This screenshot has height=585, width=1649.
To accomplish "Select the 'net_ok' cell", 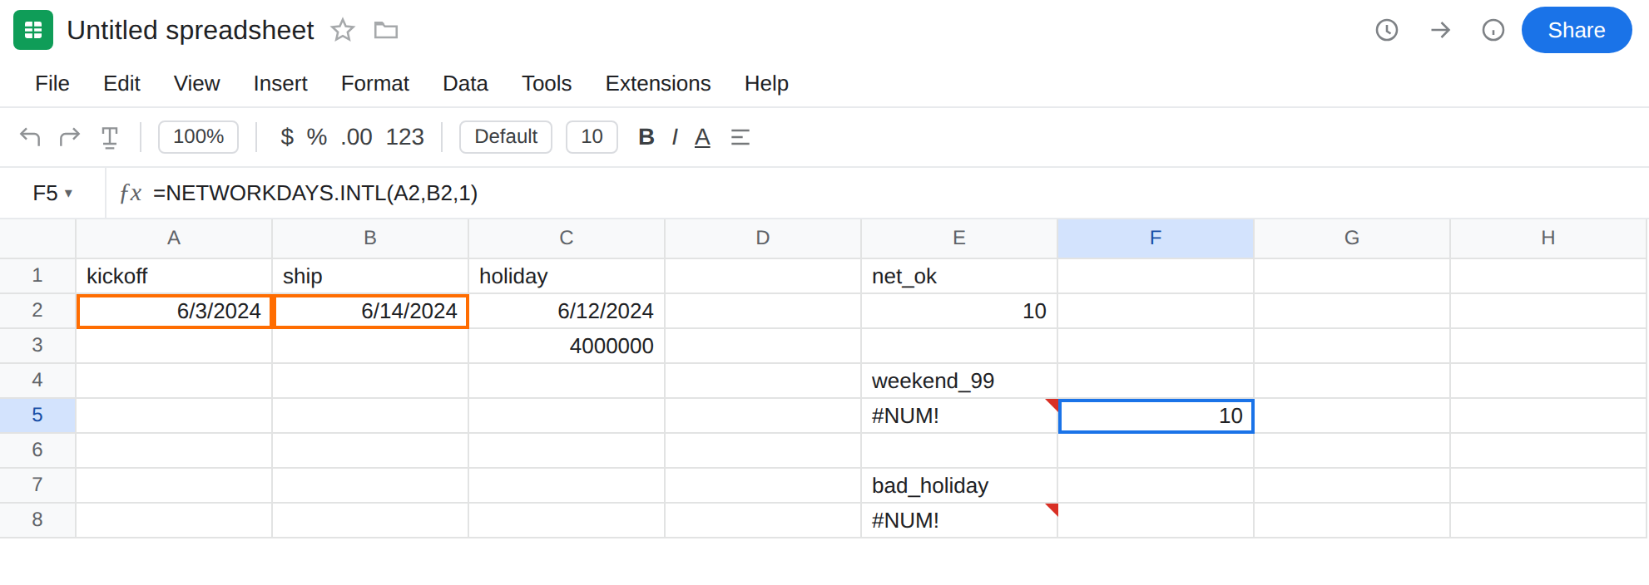I will point(959,276).
